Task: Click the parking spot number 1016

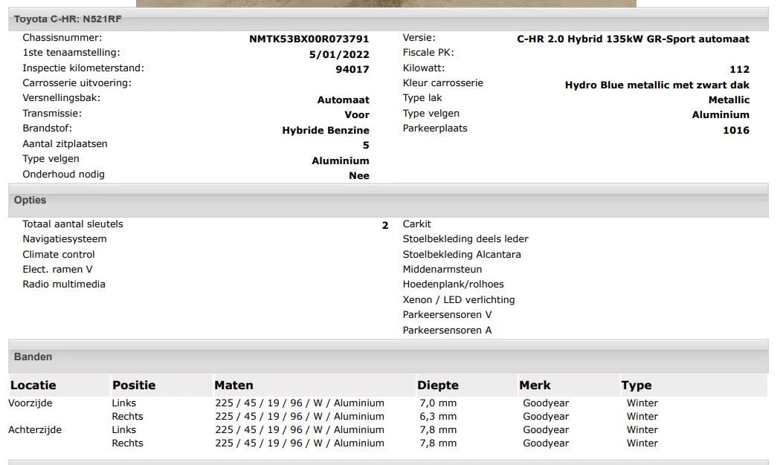Action: click(x=735, y=131)
